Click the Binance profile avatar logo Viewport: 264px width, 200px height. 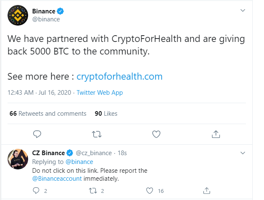(18, 16)
